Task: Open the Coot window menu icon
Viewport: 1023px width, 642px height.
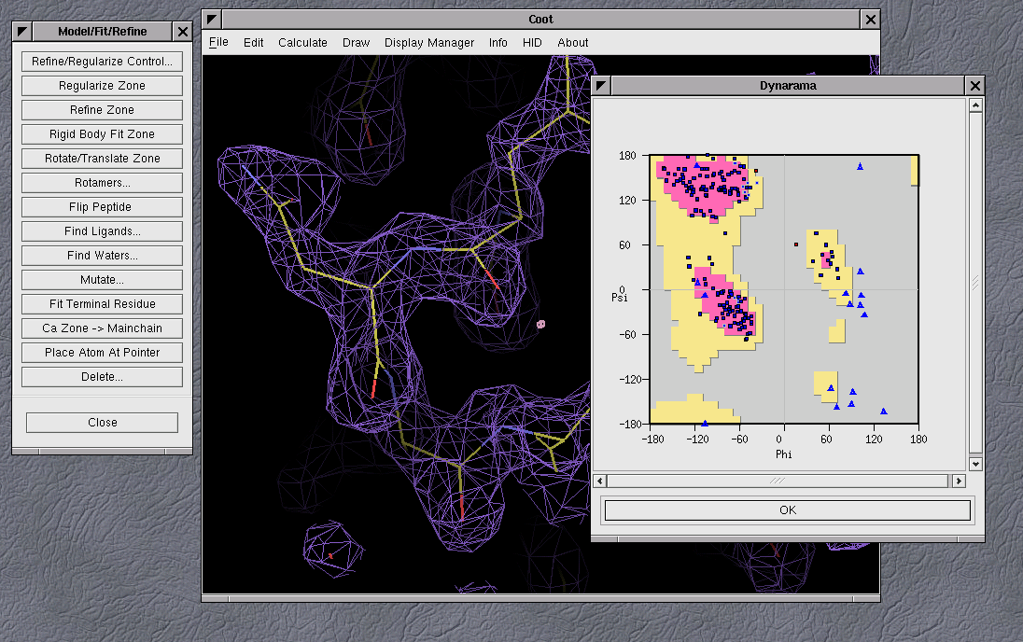Action: tap(213, 20)
